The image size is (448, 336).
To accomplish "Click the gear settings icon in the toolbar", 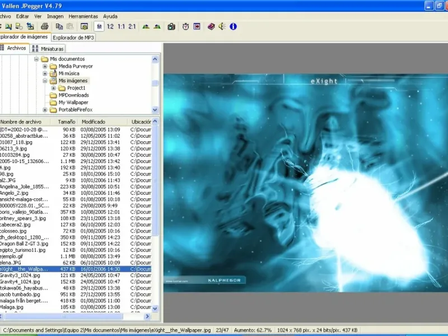I will click(84, 26).
